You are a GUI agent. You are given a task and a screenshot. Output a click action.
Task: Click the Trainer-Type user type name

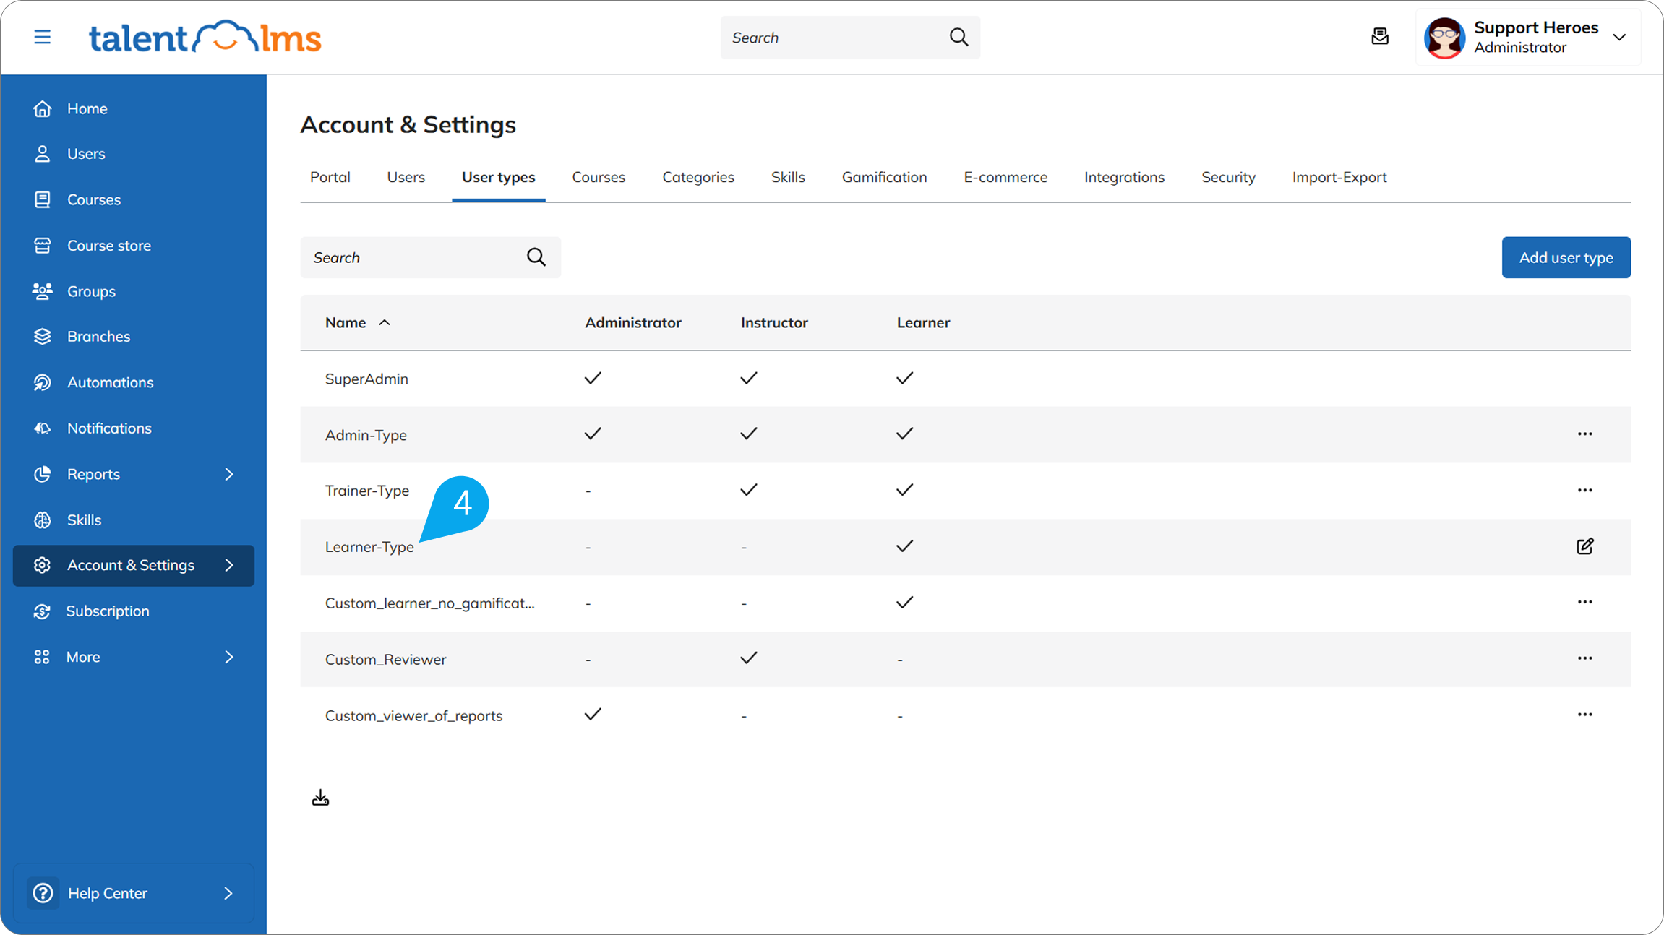pyautogui.click(x=366, y=491)
